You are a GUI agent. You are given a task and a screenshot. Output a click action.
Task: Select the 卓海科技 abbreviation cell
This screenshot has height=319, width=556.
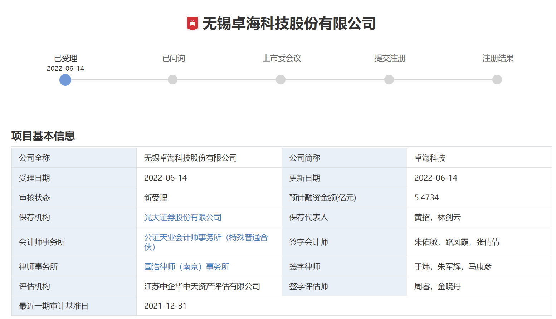click(x=430, y=158)
